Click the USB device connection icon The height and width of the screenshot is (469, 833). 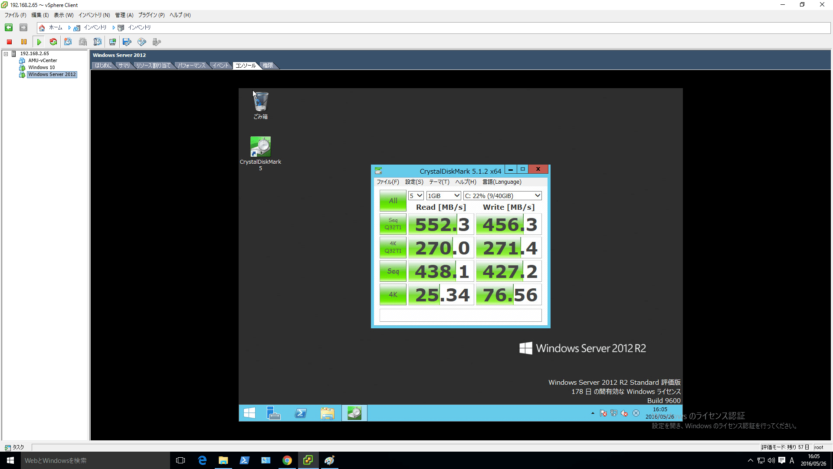click(157, 42)
